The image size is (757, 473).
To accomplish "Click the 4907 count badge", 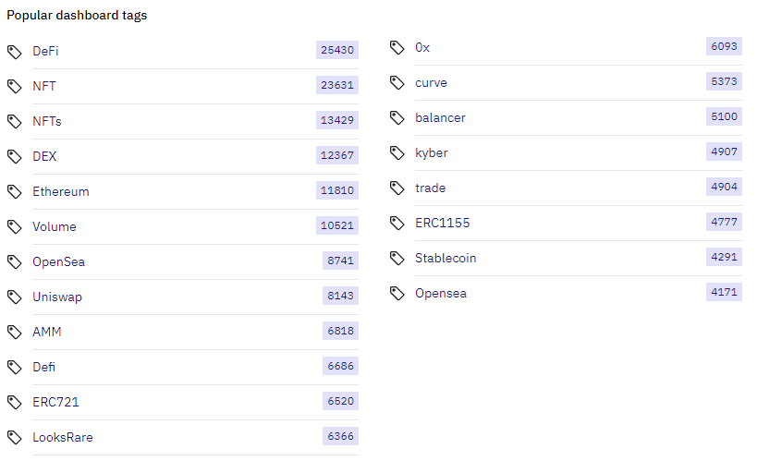I will (724, 152).
